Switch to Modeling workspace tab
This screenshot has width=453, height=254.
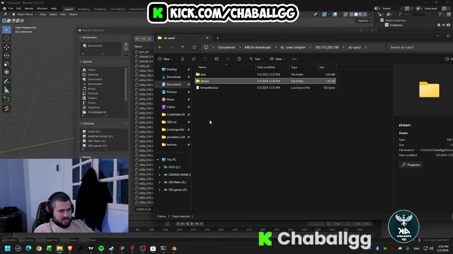point(84,9)
